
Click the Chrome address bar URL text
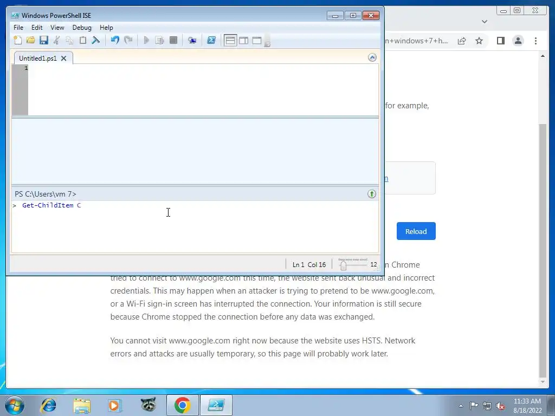[x=416, y=41]
